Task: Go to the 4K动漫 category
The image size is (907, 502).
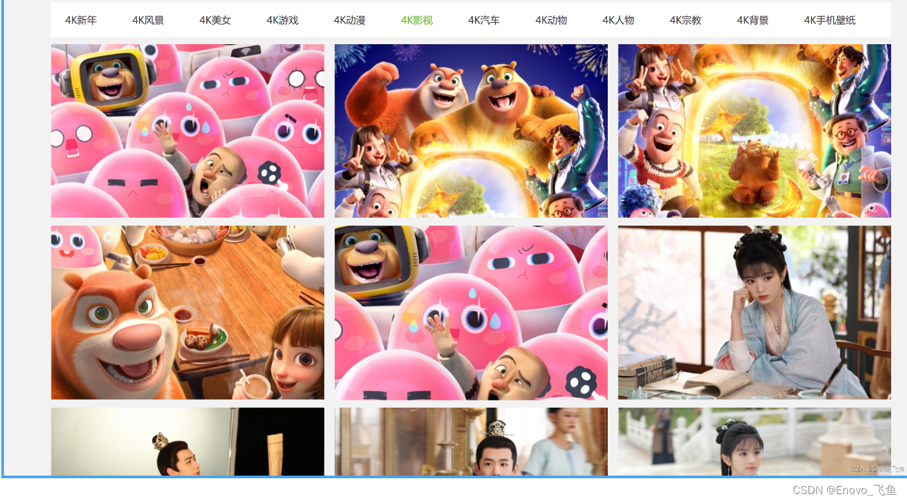Action: click(349, 20)
